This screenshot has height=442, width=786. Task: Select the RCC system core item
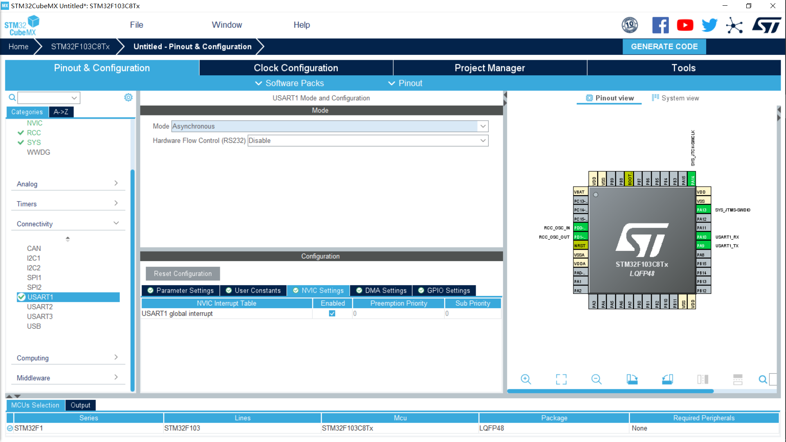(x=34, y=133)
